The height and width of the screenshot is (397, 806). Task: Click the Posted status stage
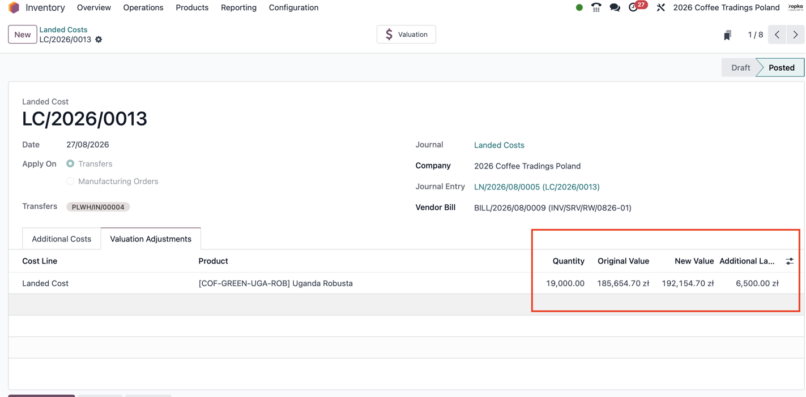click(x=781, y=67)
